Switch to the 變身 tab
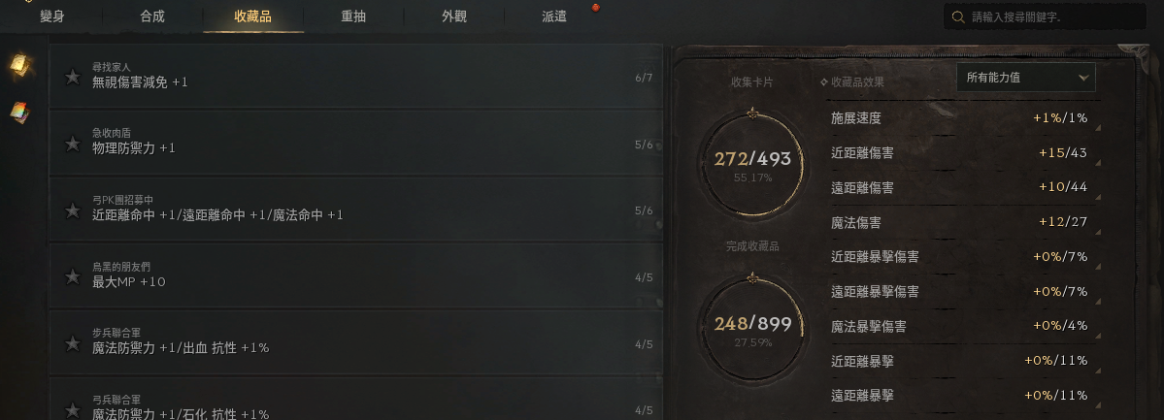Screen dimensions: 1164x420 tap(52, 16)
